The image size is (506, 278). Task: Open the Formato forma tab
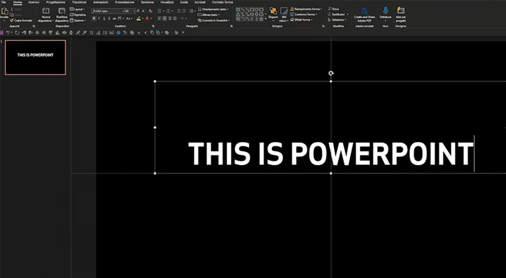[223, 3]
